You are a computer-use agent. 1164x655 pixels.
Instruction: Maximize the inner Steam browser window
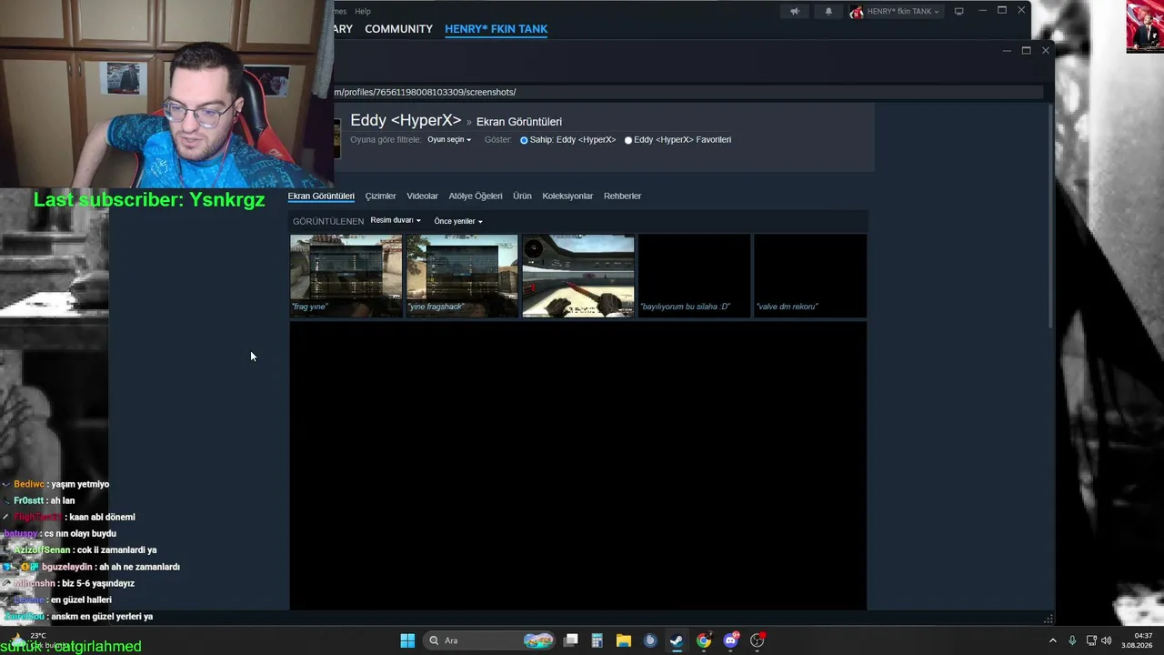pos(1026,51)
